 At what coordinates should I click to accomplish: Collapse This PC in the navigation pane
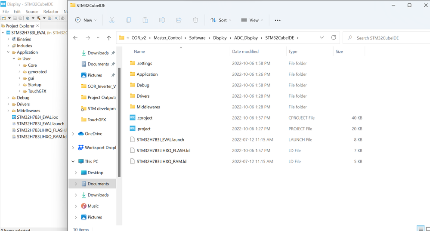pos(73,161)
